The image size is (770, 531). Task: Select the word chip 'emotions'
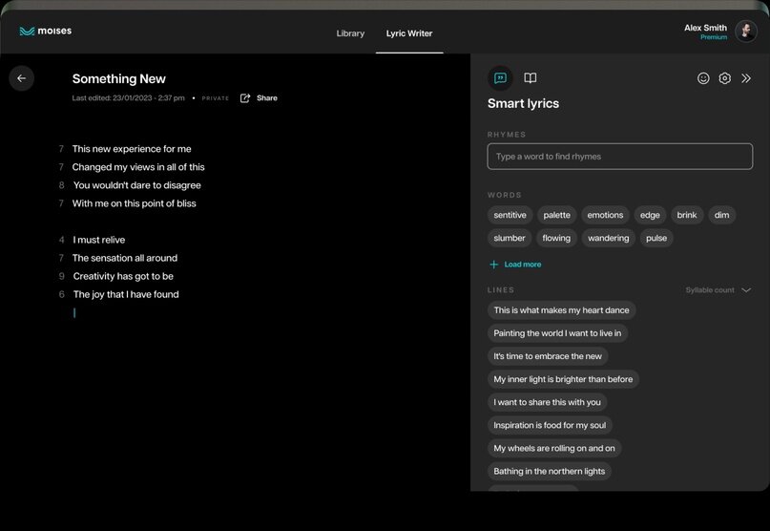tap(605, 215)
